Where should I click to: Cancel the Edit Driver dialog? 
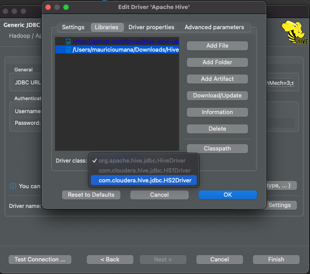(159, 195)
